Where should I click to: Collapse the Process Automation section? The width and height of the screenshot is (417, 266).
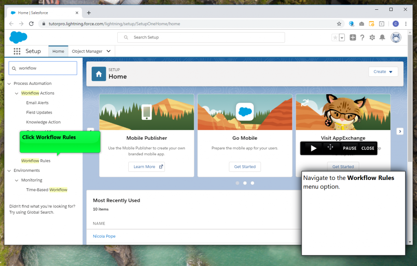pos(9,84)
